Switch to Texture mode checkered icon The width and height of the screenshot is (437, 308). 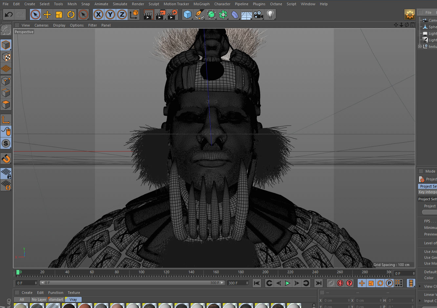tap(6, 57)
